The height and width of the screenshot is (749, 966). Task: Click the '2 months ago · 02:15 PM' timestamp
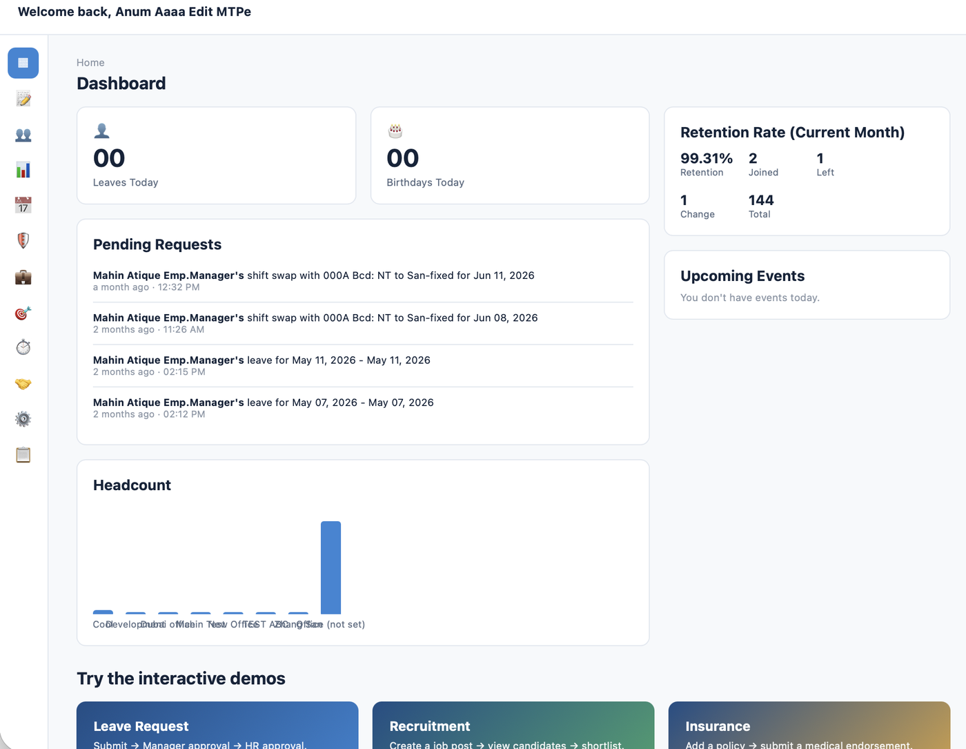(x=149, y=371)
